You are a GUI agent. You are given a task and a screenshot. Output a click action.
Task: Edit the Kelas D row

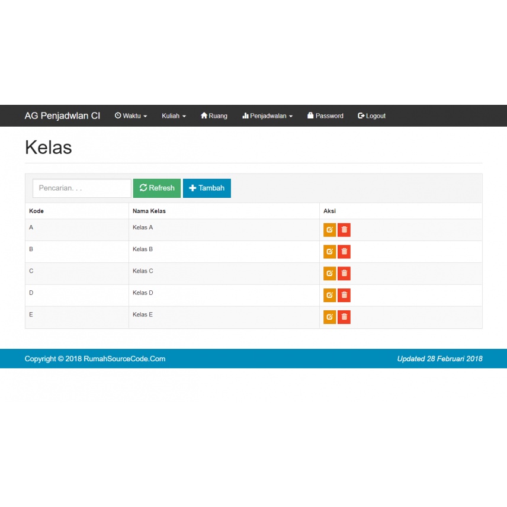coord(329,295)
